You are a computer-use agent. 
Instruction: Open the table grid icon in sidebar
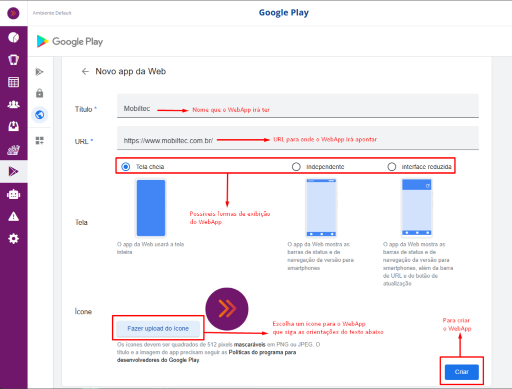(x=13, y=82)
